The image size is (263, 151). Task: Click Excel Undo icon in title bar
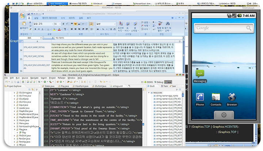[x=32, y=14]
